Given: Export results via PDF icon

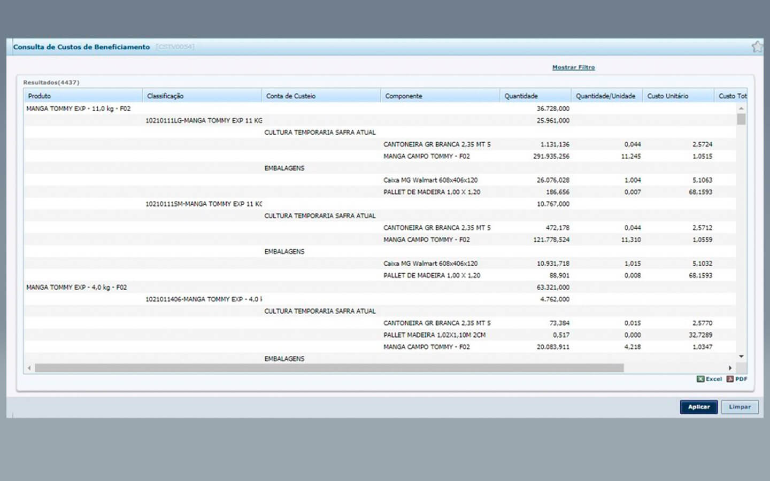Looking at the screenshot, I should (737, 379).
